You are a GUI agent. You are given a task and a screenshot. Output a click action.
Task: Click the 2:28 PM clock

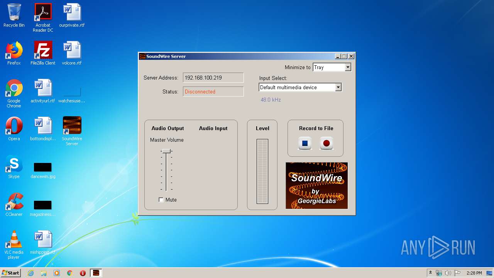tap(474, 273)
